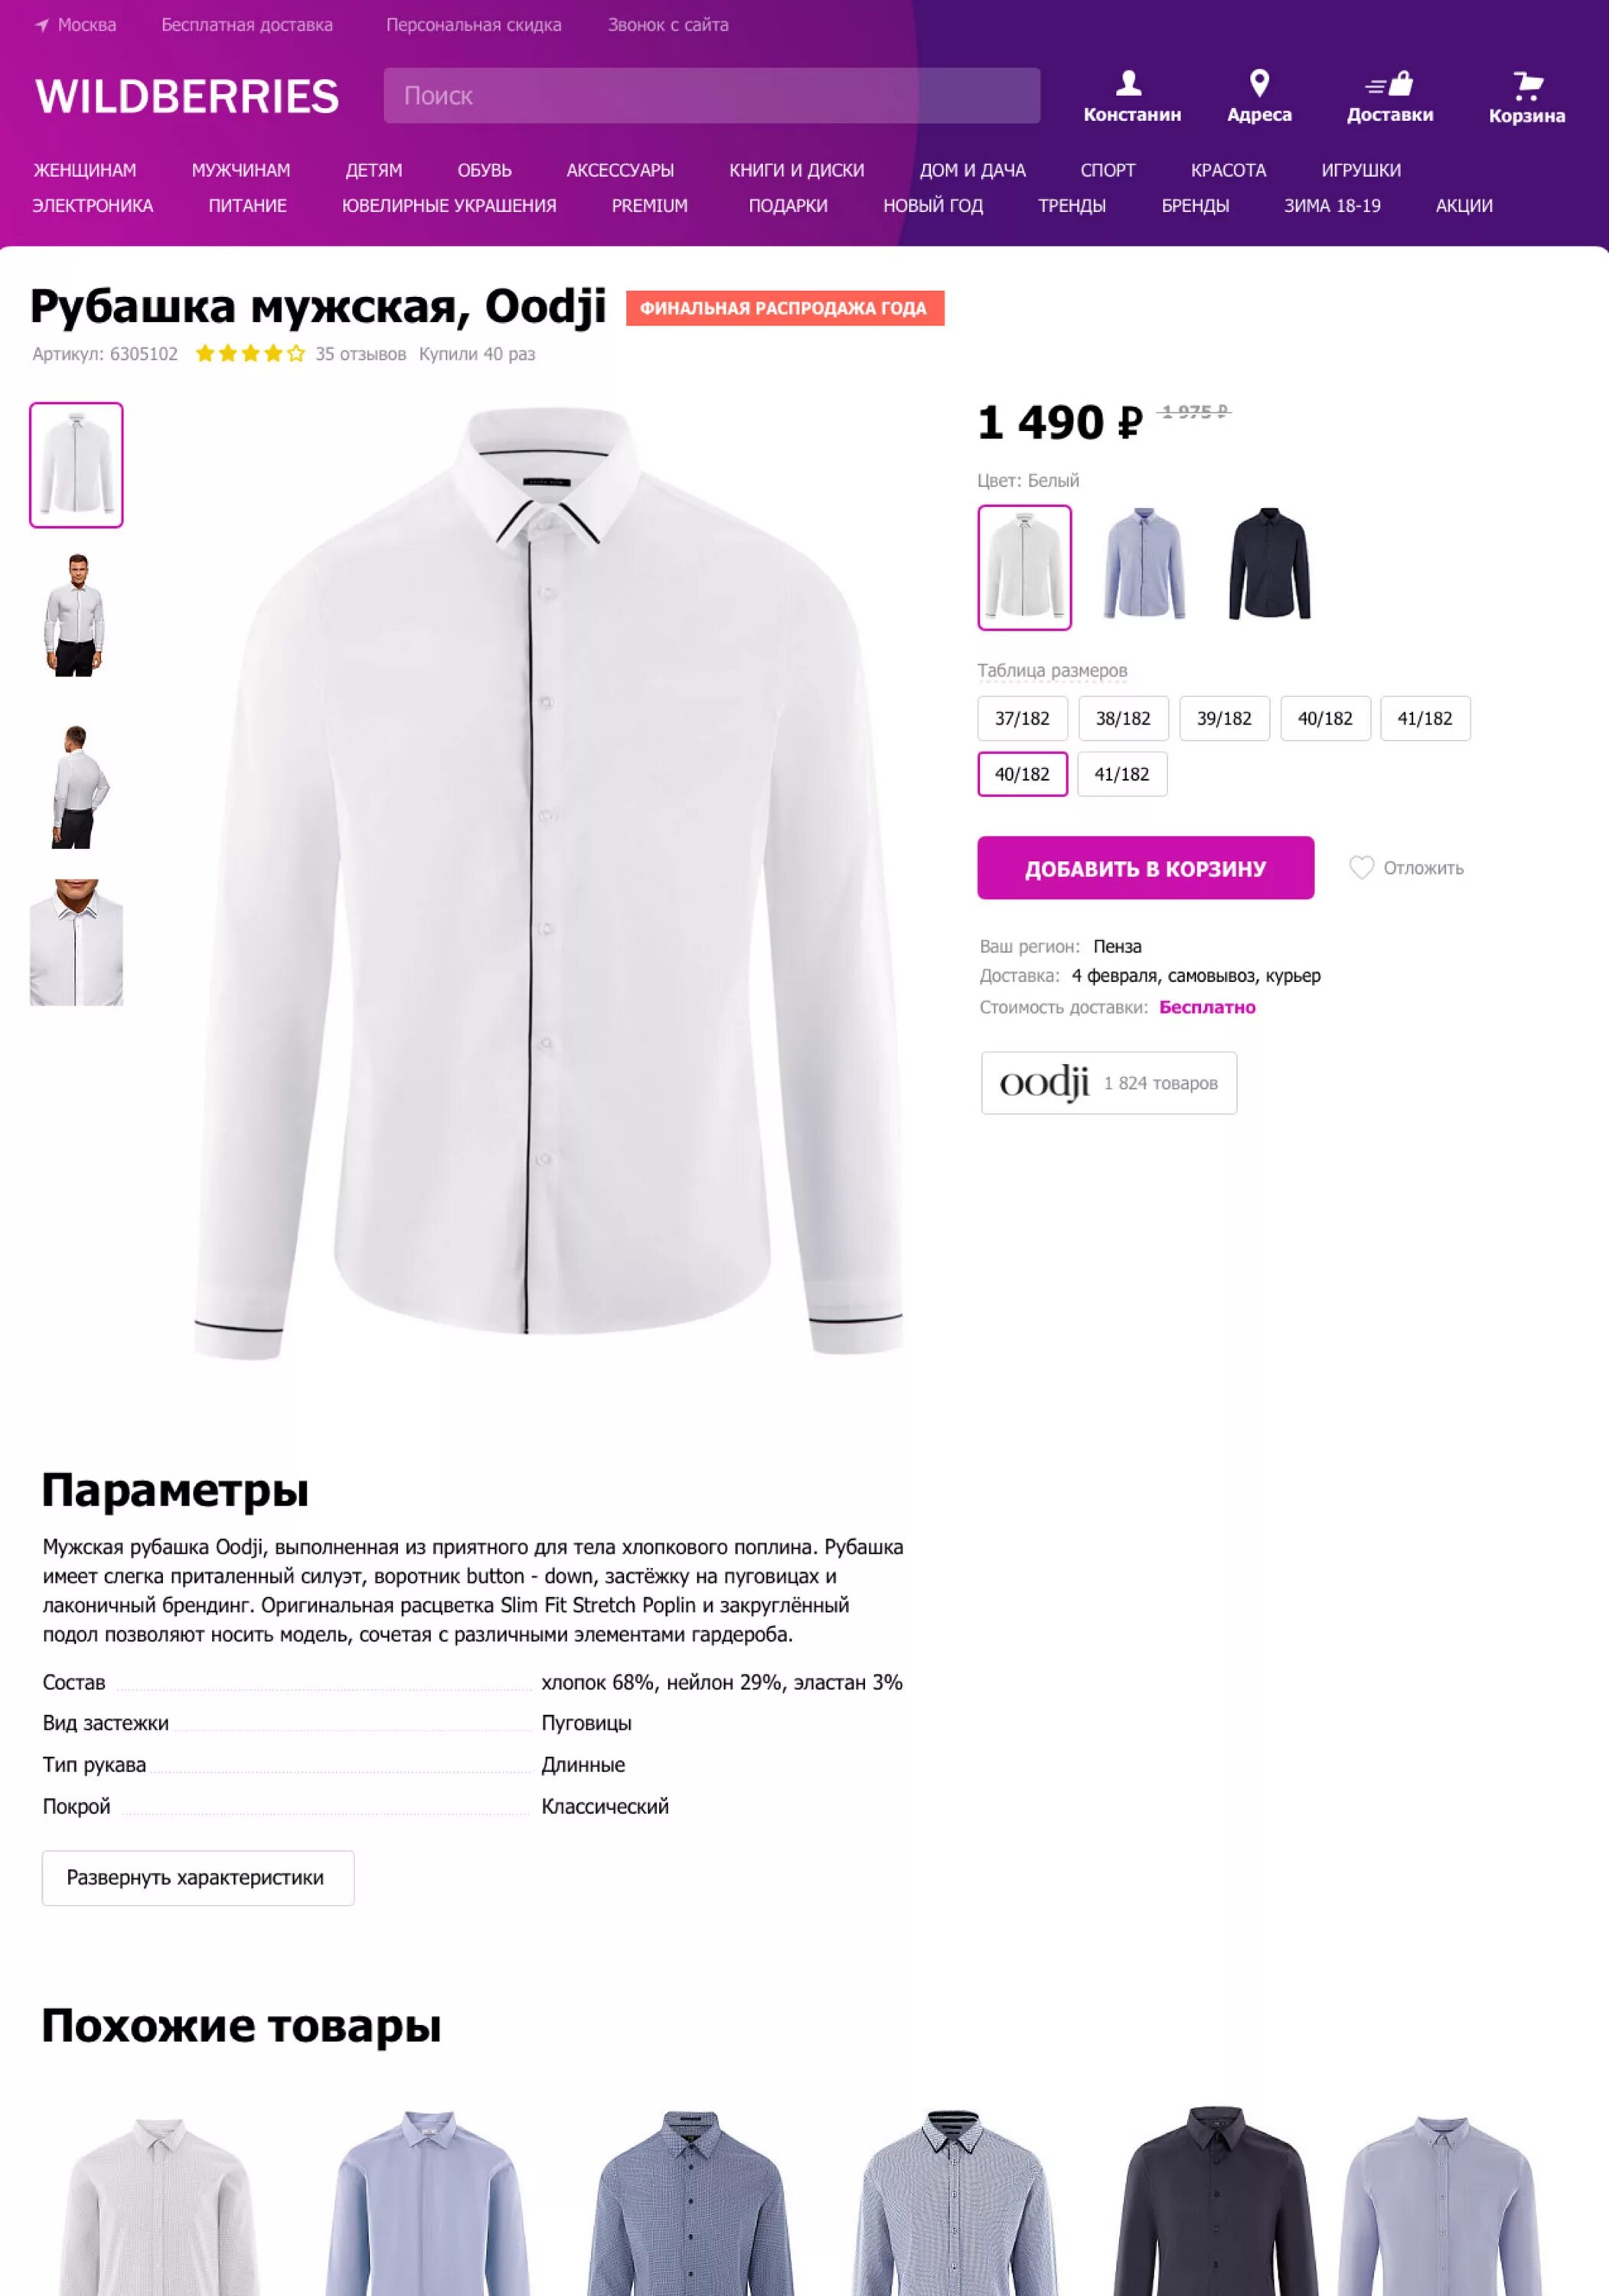Open the Доставки bag icon
This screenshot has height=2296, width=1609.
pyautogui.click(x=1390, y=83)
